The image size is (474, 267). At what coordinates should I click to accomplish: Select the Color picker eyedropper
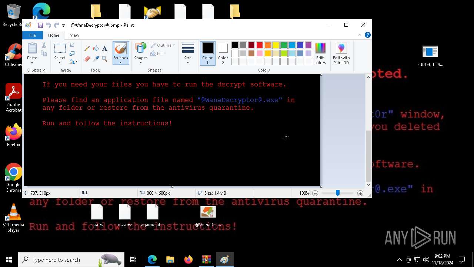pos(96,59)
